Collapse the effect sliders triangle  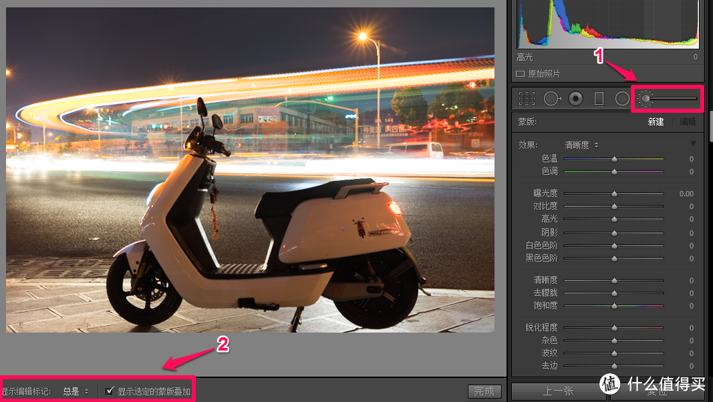tap(693, 144)
